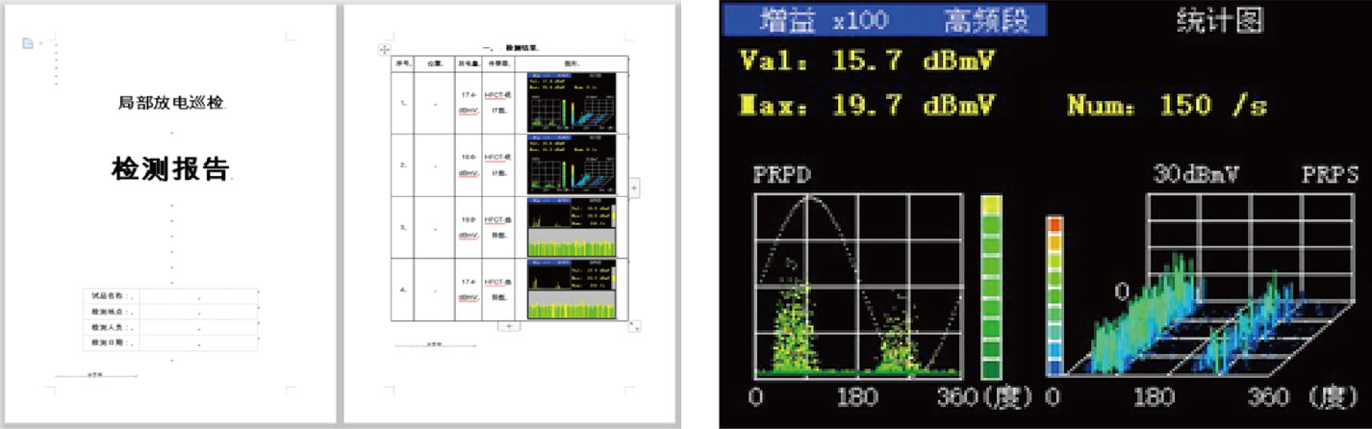Screen dimensions: 1372x429
Task: Click the table move handle icon
Action: (384, 48)
